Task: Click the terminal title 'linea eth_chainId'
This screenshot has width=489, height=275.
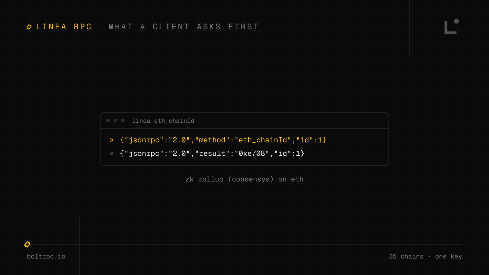Action: 163,121
